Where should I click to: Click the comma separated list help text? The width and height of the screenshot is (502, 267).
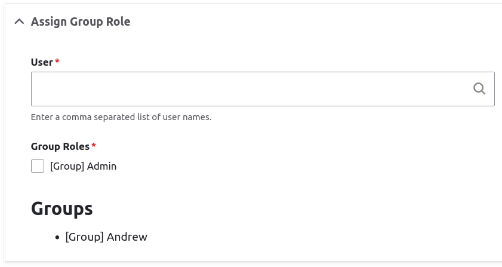[x=121, y=117]
